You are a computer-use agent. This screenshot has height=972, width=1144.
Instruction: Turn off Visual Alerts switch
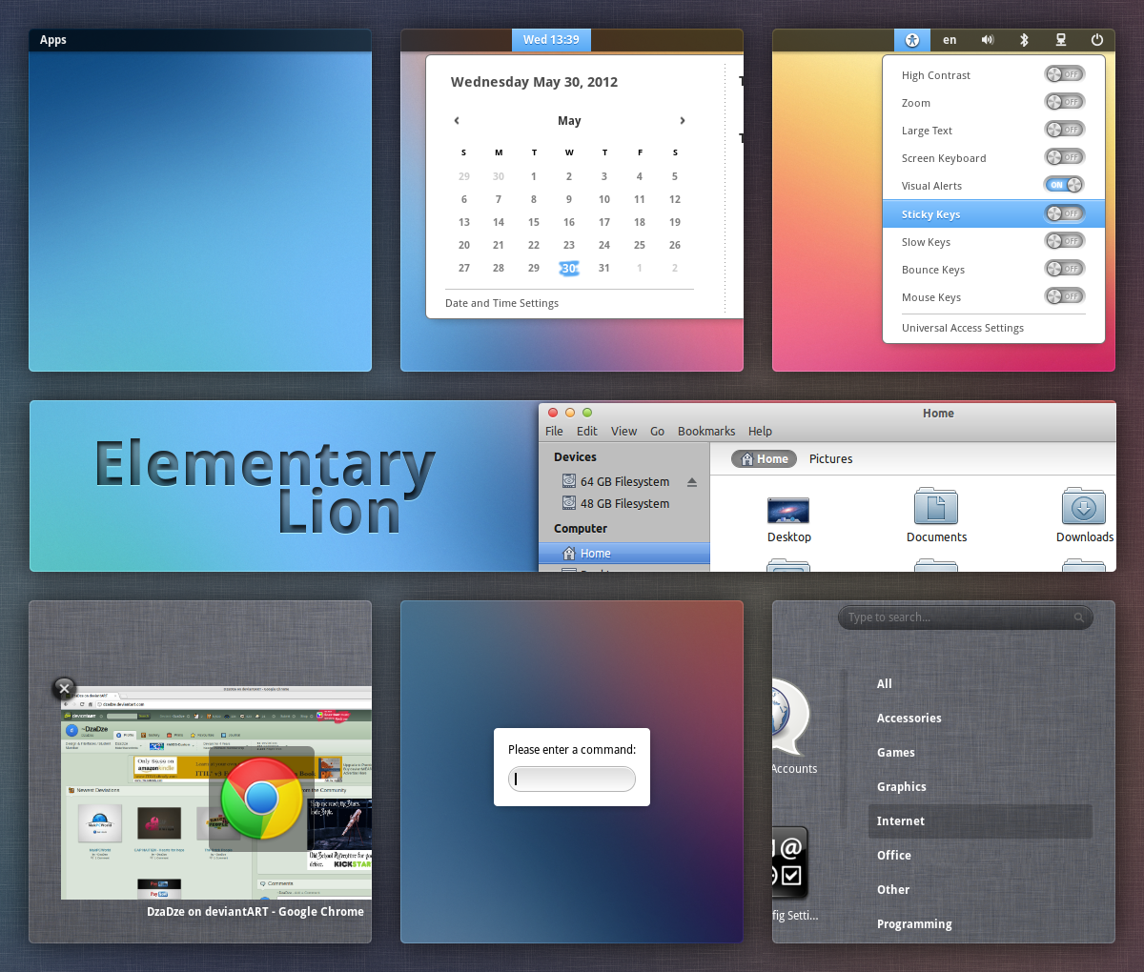(1064, 185)
